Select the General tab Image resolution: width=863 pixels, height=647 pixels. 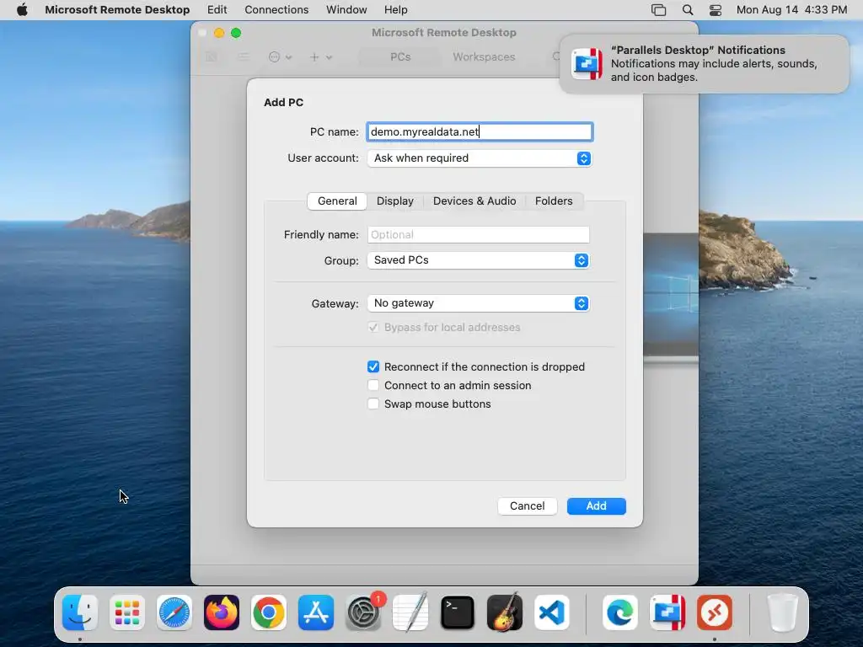(x=337, y=201)
